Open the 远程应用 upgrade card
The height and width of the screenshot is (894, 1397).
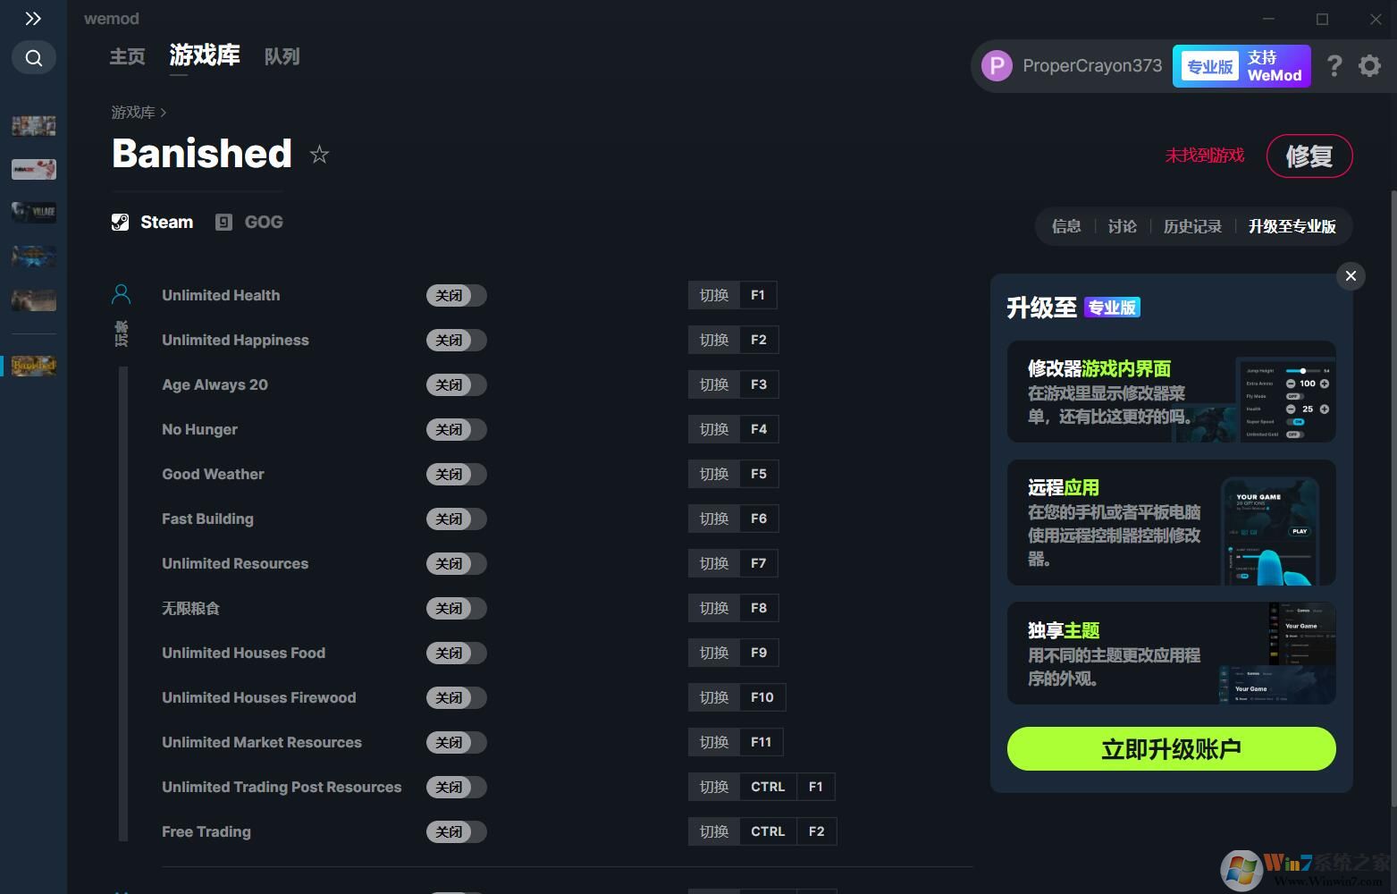pyautogui.click(x=1171, y=523)
